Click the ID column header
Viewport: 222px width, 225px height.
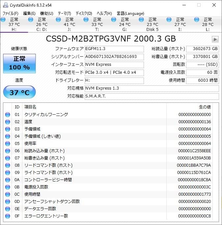click(17, 107)
